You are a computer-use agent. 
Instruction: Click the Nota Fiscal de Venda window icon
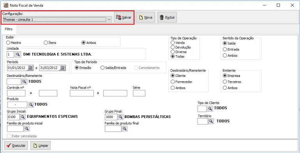point(5,5)
